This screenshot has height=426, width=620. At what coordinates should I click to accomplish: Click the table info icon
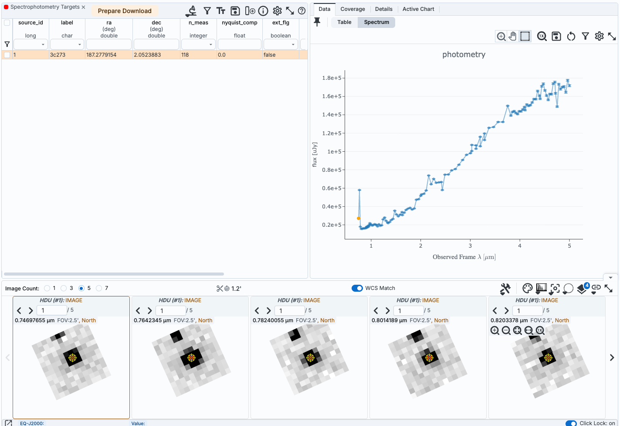[263, 11]
